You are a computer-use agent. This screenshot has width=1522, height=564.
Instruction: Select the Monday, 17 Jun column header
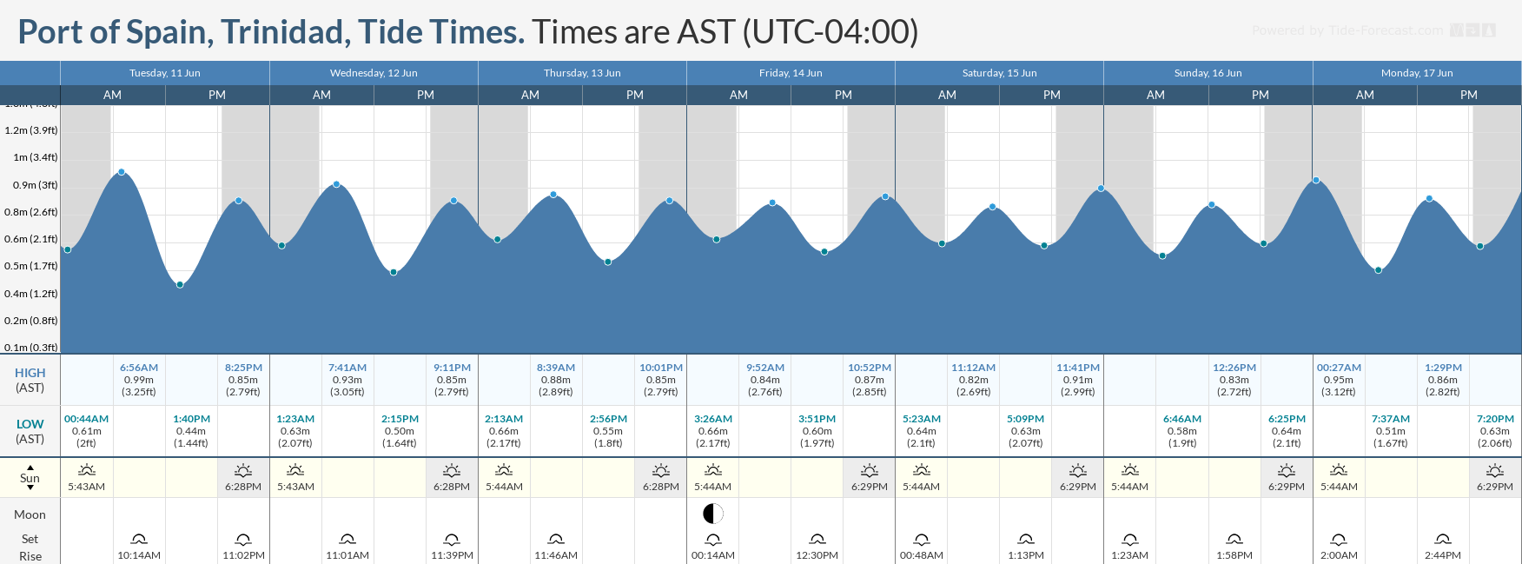1417,73
